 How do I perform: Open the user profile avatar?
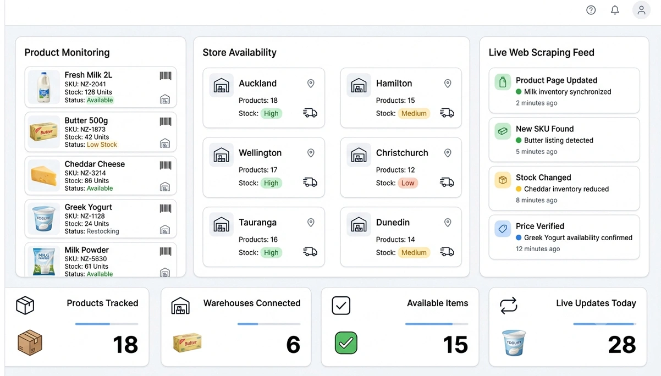tap(641, 10)
